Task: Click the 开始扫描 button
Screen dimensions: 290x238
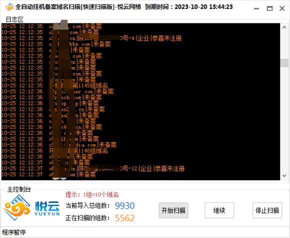Action: tap(173, 210)
